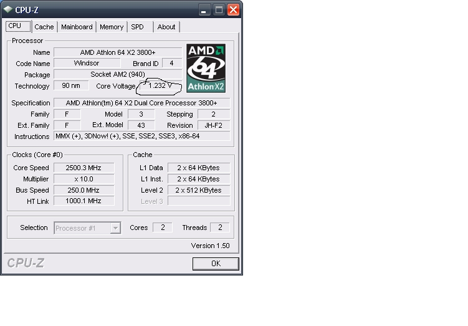Click the Multiplier value x 10.0
Viewport: 468px width, 326px height.
click(84, 179)
